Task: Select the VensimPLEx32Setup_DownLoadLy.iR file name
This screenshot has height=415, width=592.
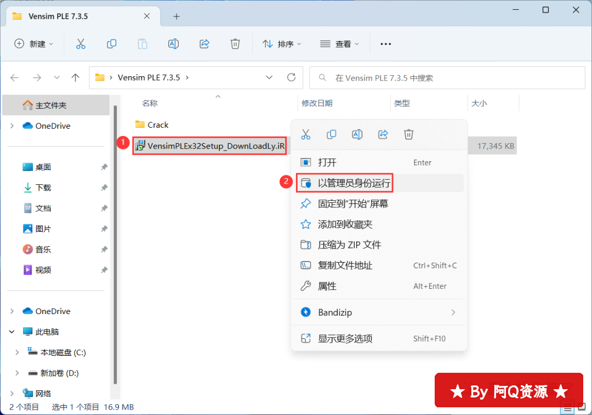Action: pyautogui.click(x=216, y=146)
